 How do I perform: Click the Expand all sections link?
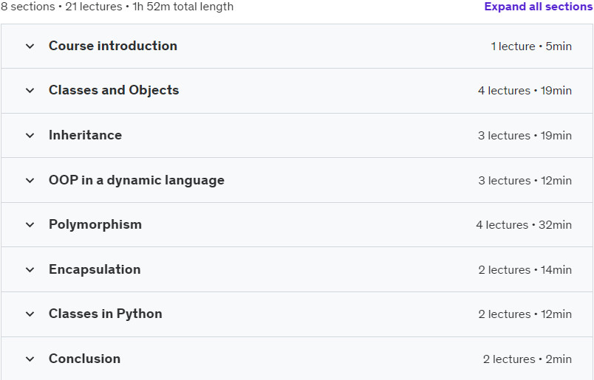pos(539,7)
